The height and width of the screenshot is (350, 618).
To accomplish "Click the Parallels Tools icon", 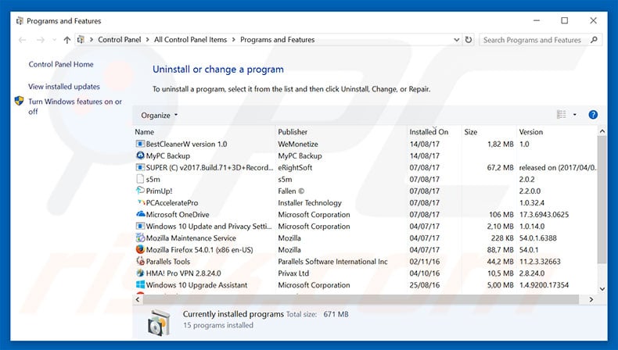I will click(x=140, y=261).
